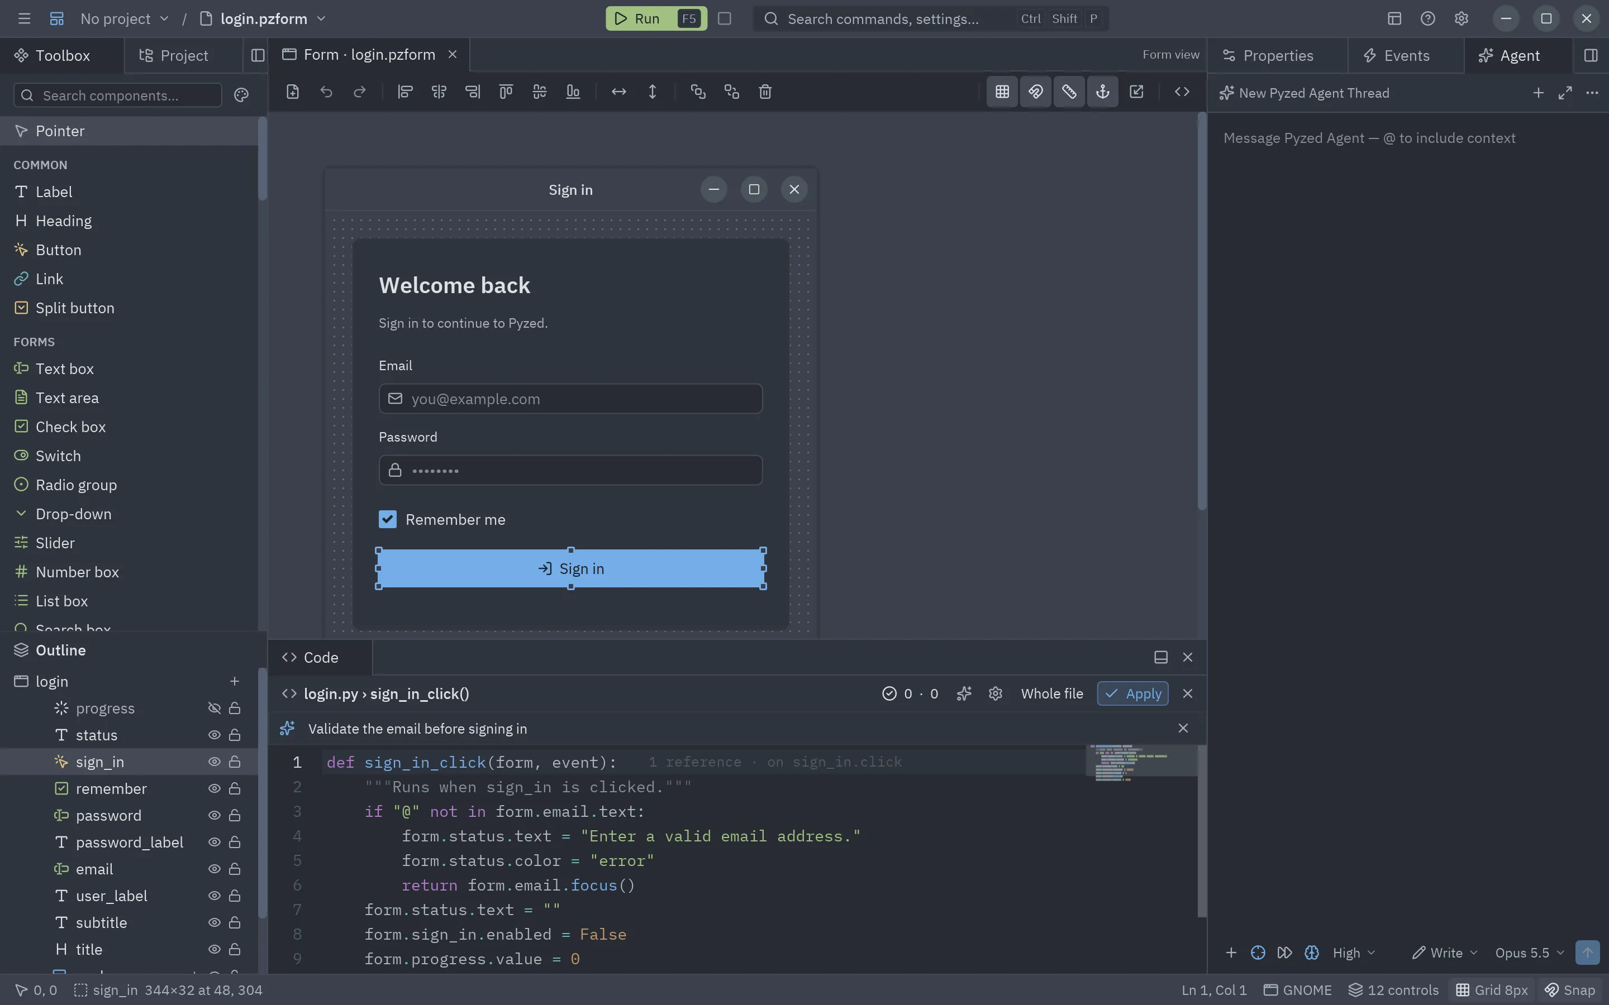Show the hidden progress control
Image resolution: width=1609 pixels, height=1005 pixels.
(214, 708)
